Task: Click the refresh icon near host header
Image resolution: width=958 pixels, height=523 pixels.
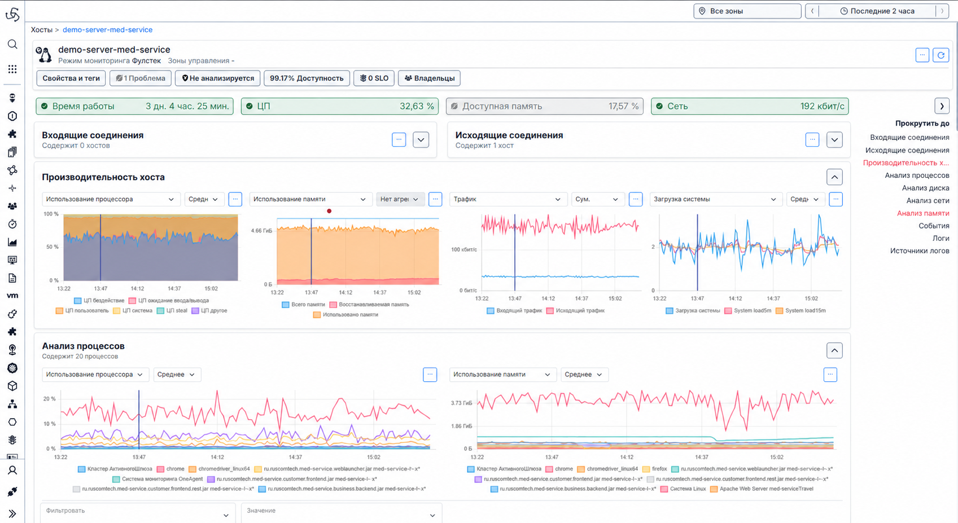Action: [940, 55]
